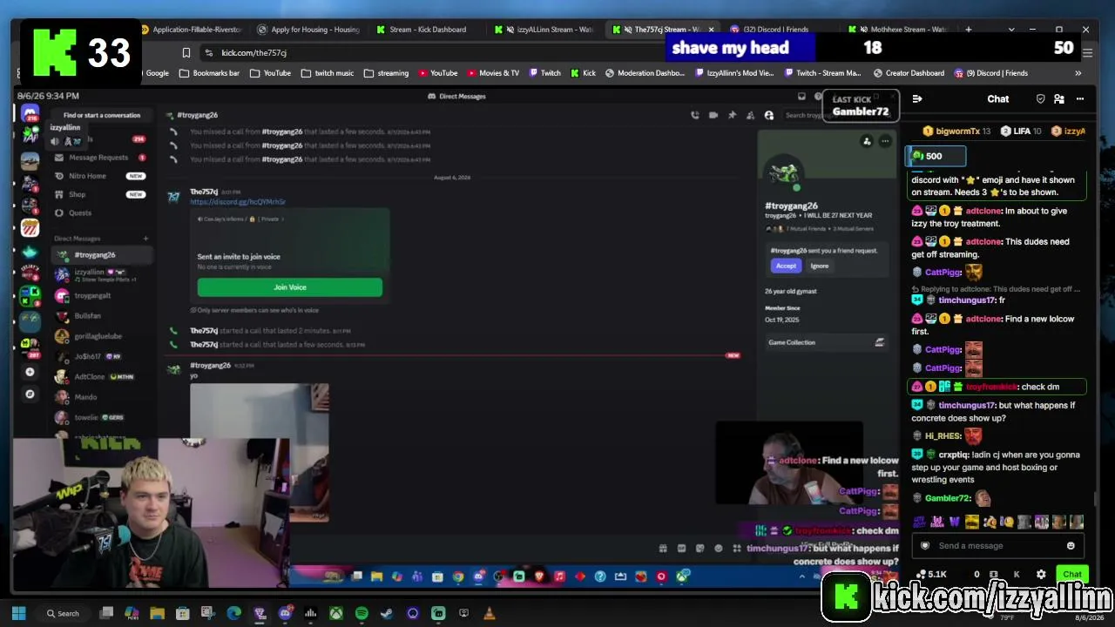The height and width of the screenshot is (627, 1115).
Task: Start a video call in the DM
Action: 713,115
